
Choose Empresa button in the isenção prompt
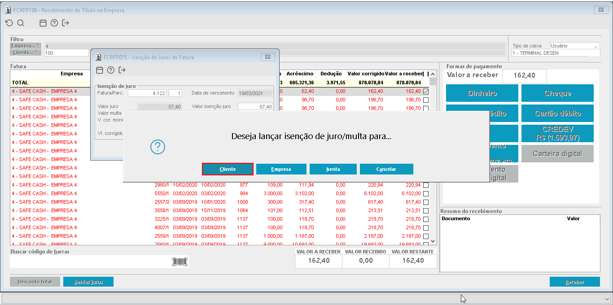(281, 169)
